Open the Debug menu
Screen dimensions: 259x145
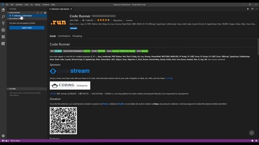click(38, 4)
